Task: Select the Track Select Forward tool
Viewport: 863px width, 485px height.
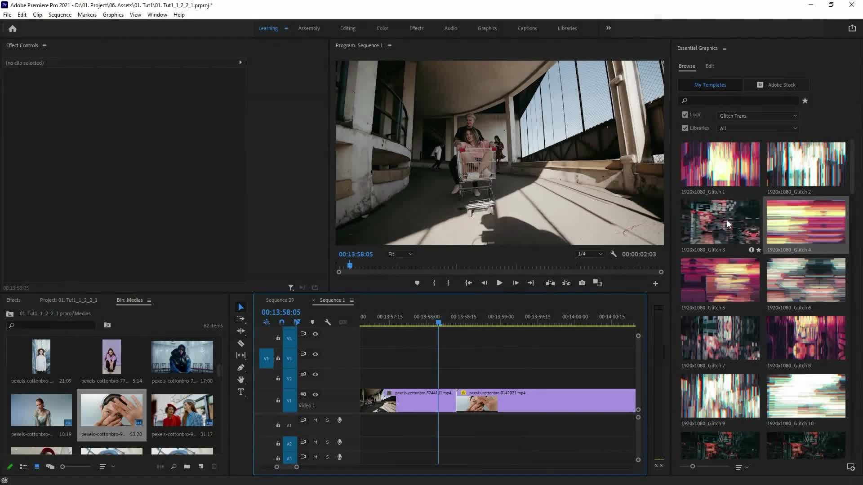Action: tap(241, 319)
